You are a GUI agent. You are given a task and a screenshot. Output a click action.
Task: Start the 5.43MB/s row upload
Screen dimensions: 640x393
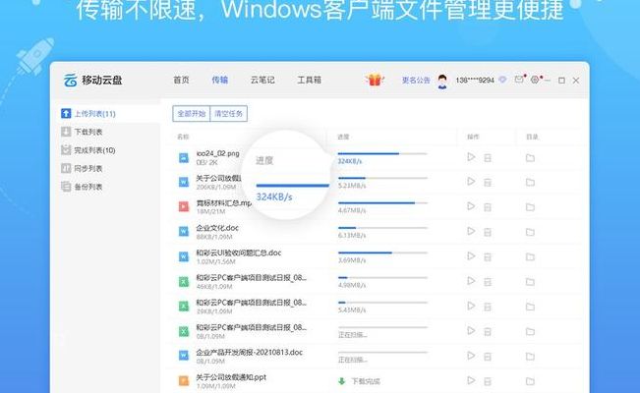click(471, 307)
